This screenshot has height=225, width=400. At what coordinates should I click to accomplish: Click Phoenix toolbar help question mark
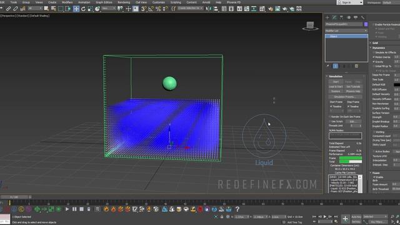(x=237, y=209)
